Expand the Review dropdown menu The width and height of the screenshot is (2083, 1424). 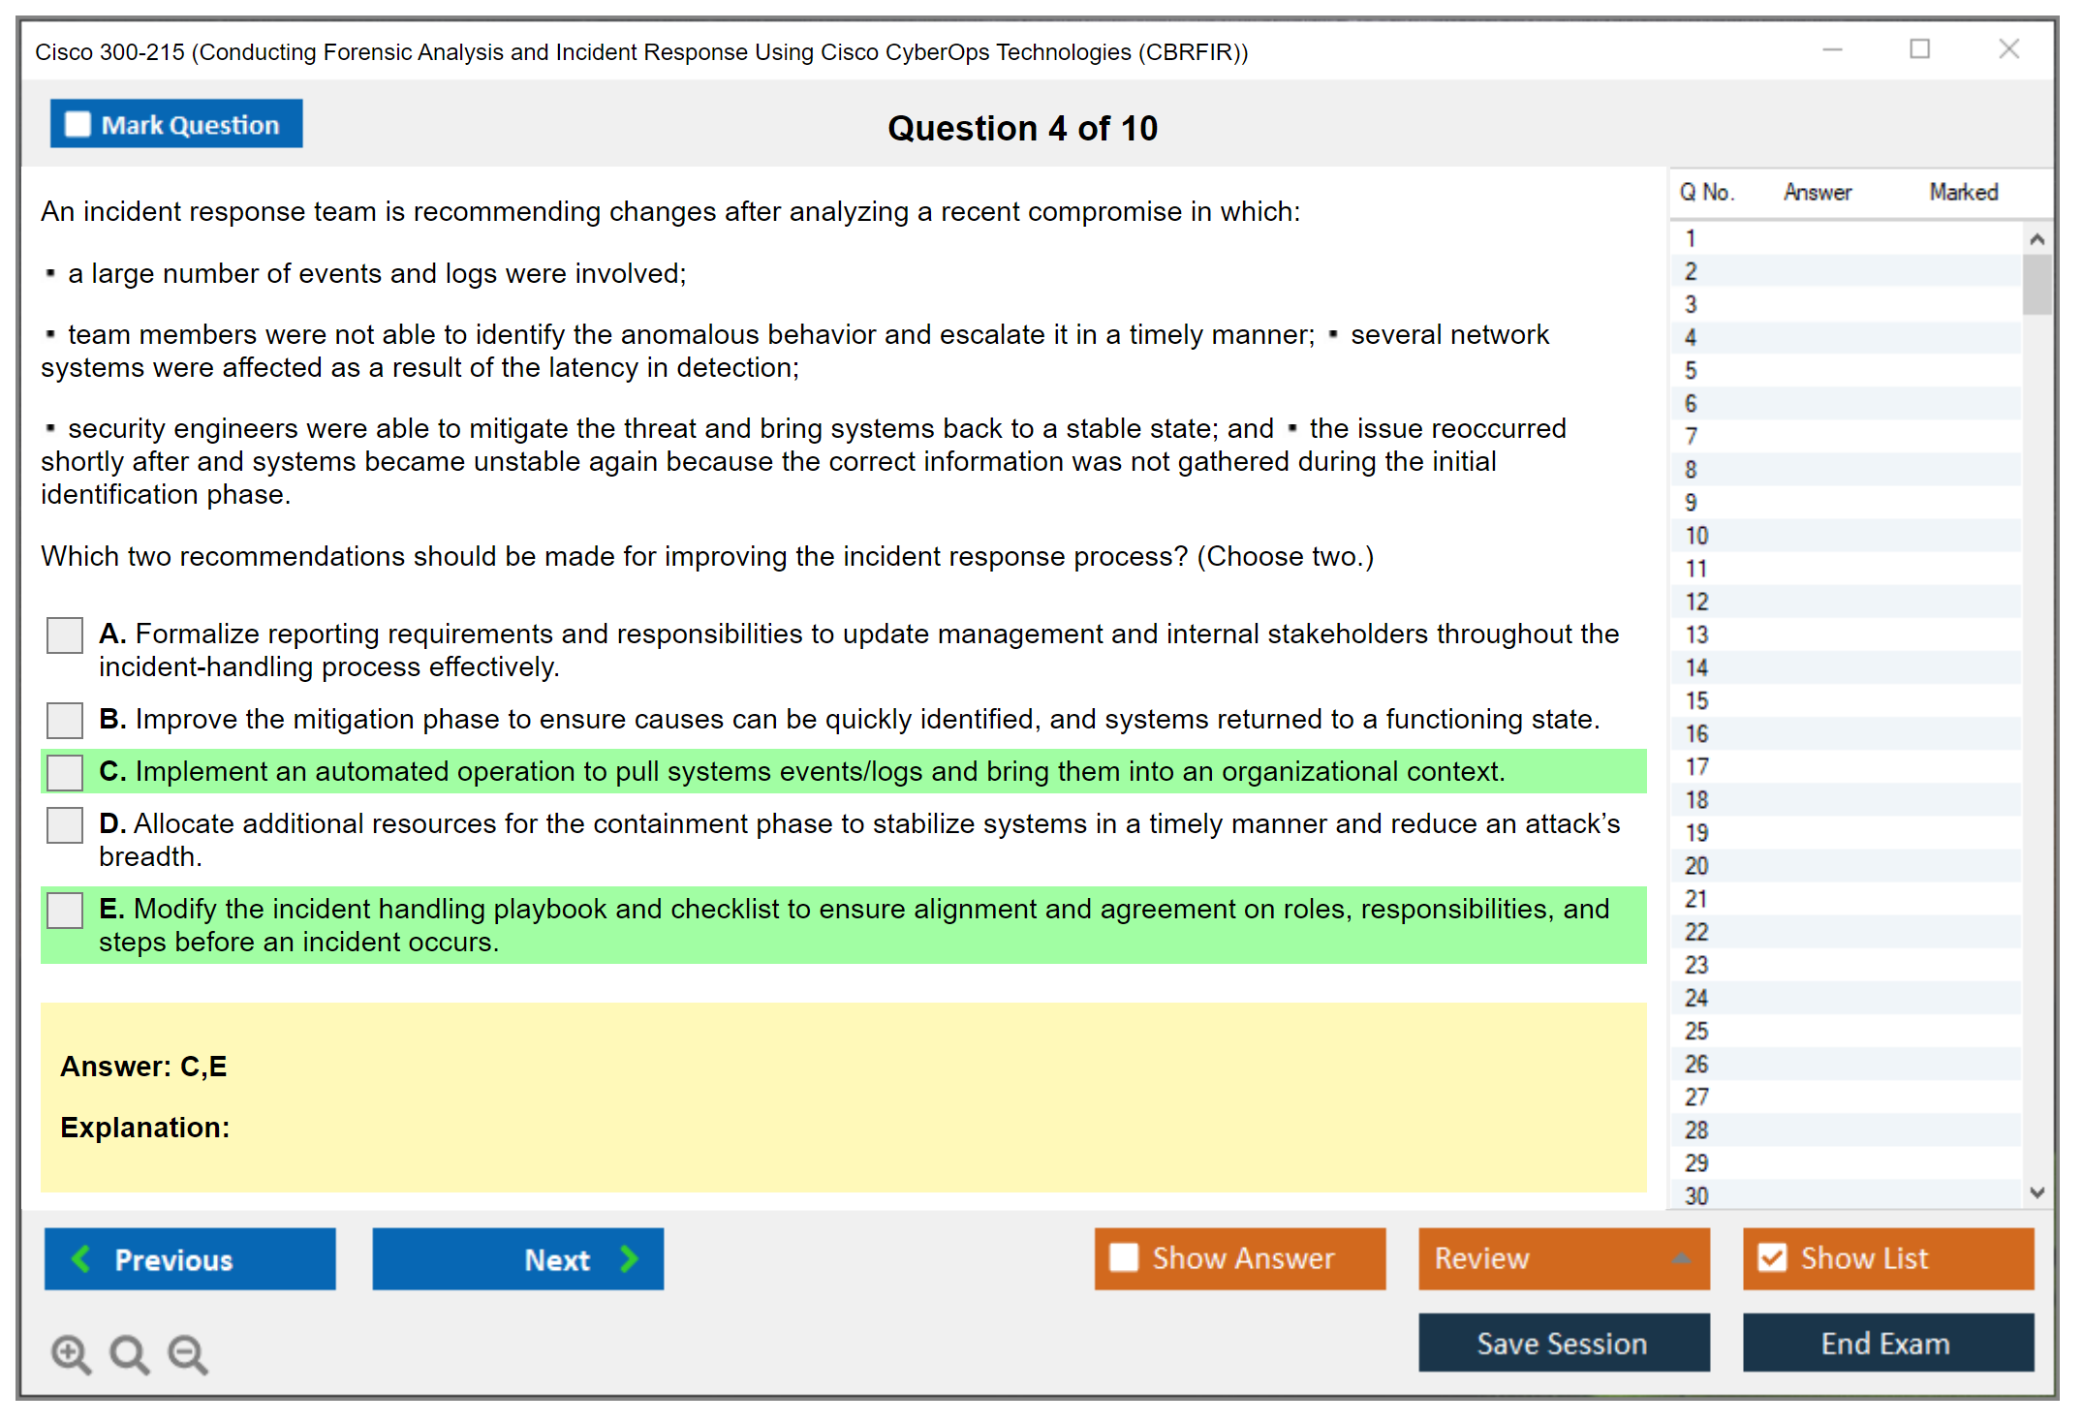pos(1681,1258)
